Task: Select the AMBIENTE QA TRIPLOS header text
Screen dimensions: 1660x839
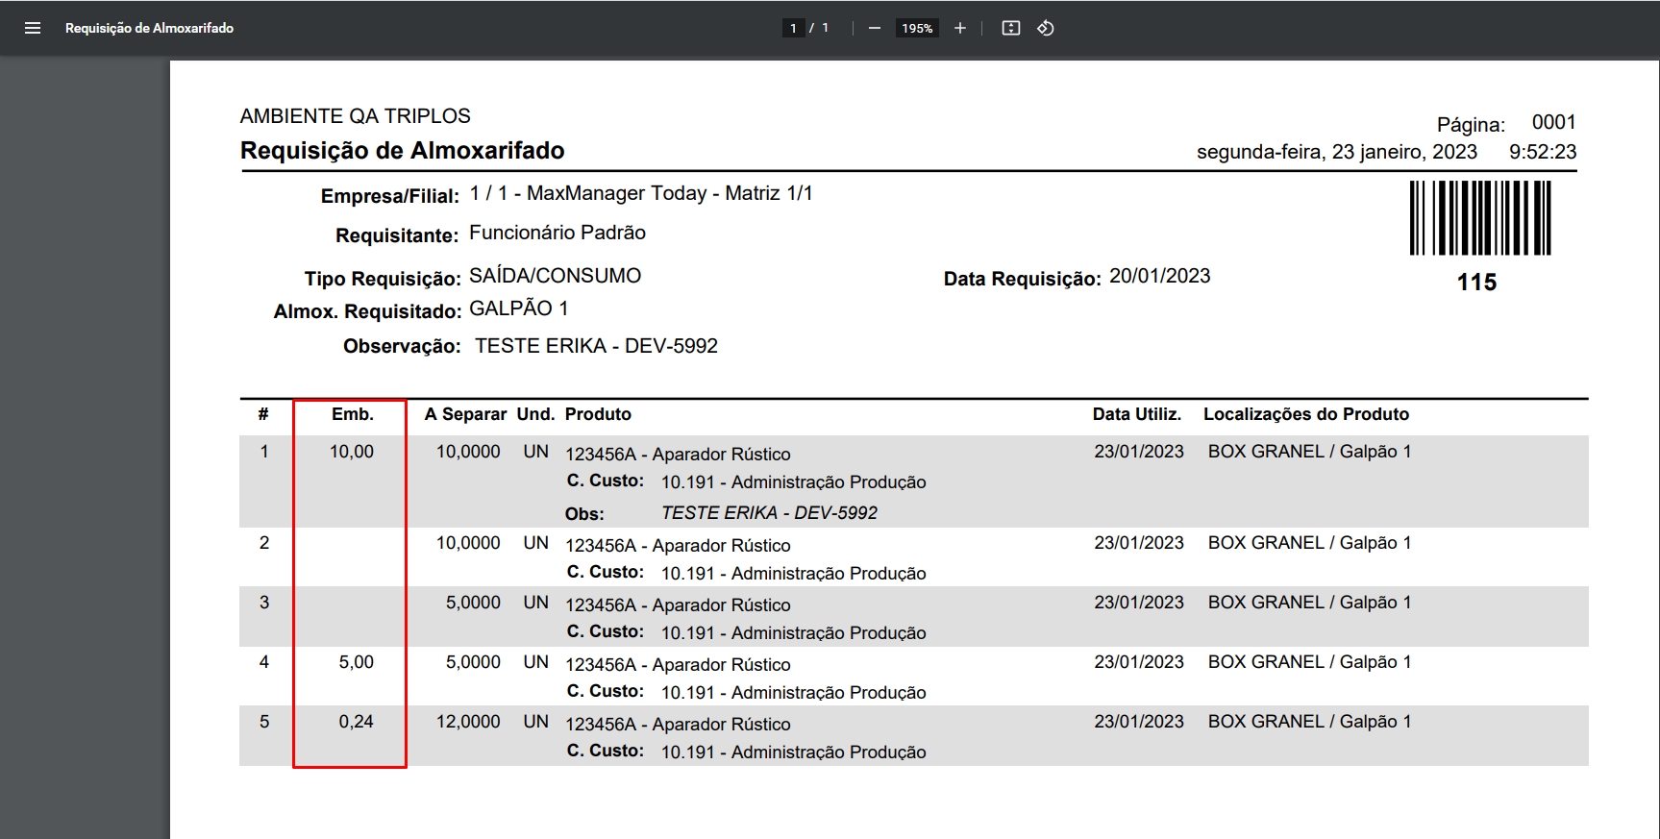Action: 355,116
